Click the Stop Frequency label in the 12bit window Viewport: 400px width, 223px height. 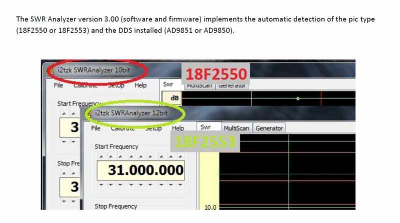pyautogui.click(x=116, y=206)
